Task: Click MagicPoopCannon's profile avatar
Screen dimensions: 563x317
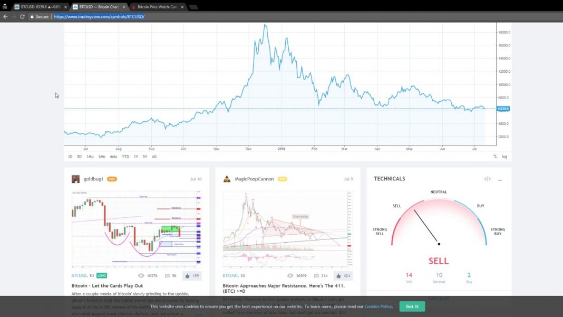Action: tap(227, 179)
